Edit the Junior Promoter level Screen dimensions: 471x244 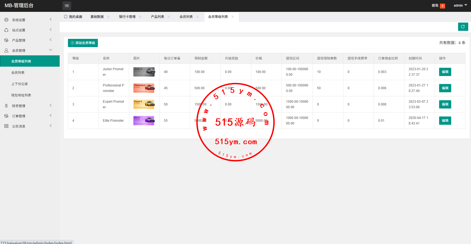pyautogui.click(x=445, y=72)
